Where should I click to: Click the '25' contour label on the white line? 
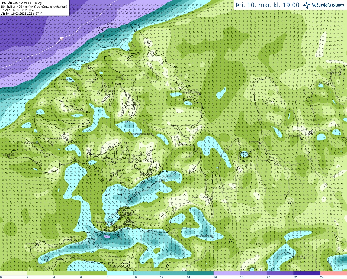pos(62,39)
